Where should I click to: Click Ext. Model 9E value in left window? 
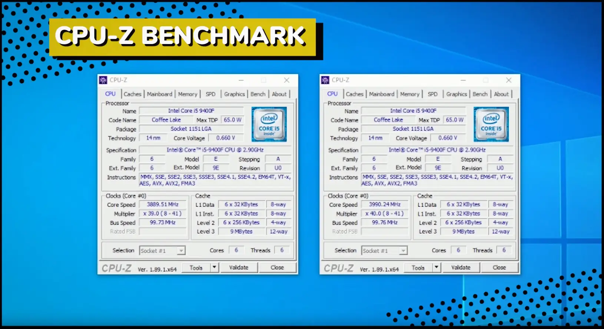216,168
